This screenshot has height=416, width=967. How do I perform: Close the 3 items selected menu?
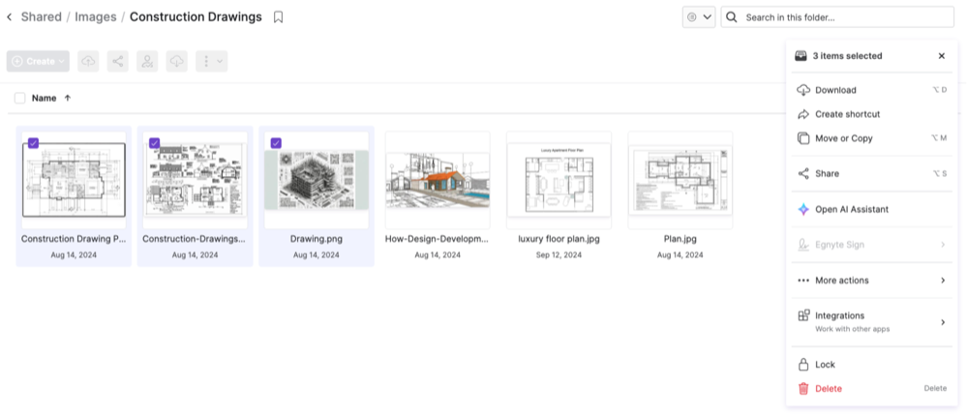tap(941, 56)
